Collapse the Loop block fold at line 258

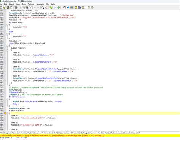click(8, 46)
